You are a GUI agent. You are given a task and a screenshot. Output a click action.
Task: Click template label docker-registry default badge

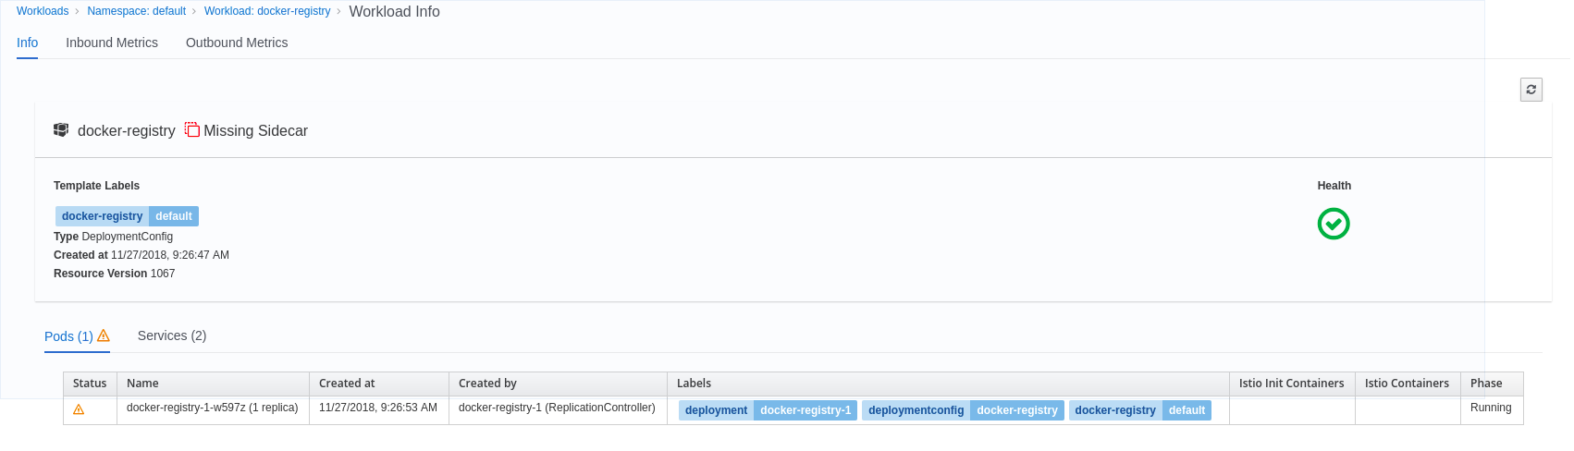(x=127, y=216)
